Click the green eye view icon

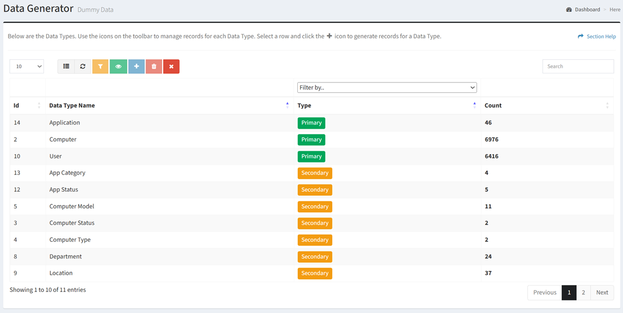point(118,67)
